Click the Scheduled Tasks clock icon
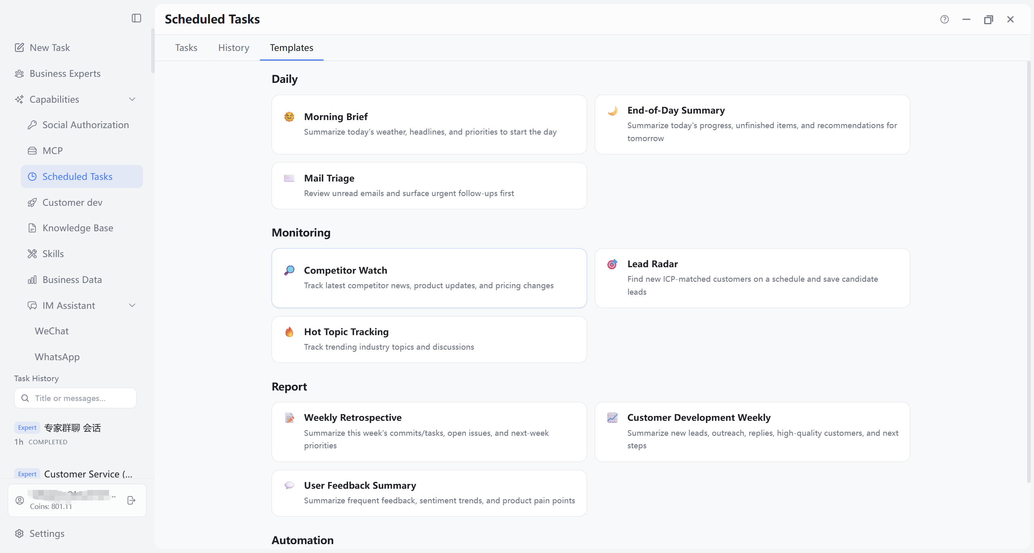 click(x=32, y=177)
